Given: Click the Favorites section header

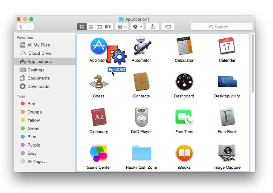Looking at the screenshot, I should tap(25, 38).
